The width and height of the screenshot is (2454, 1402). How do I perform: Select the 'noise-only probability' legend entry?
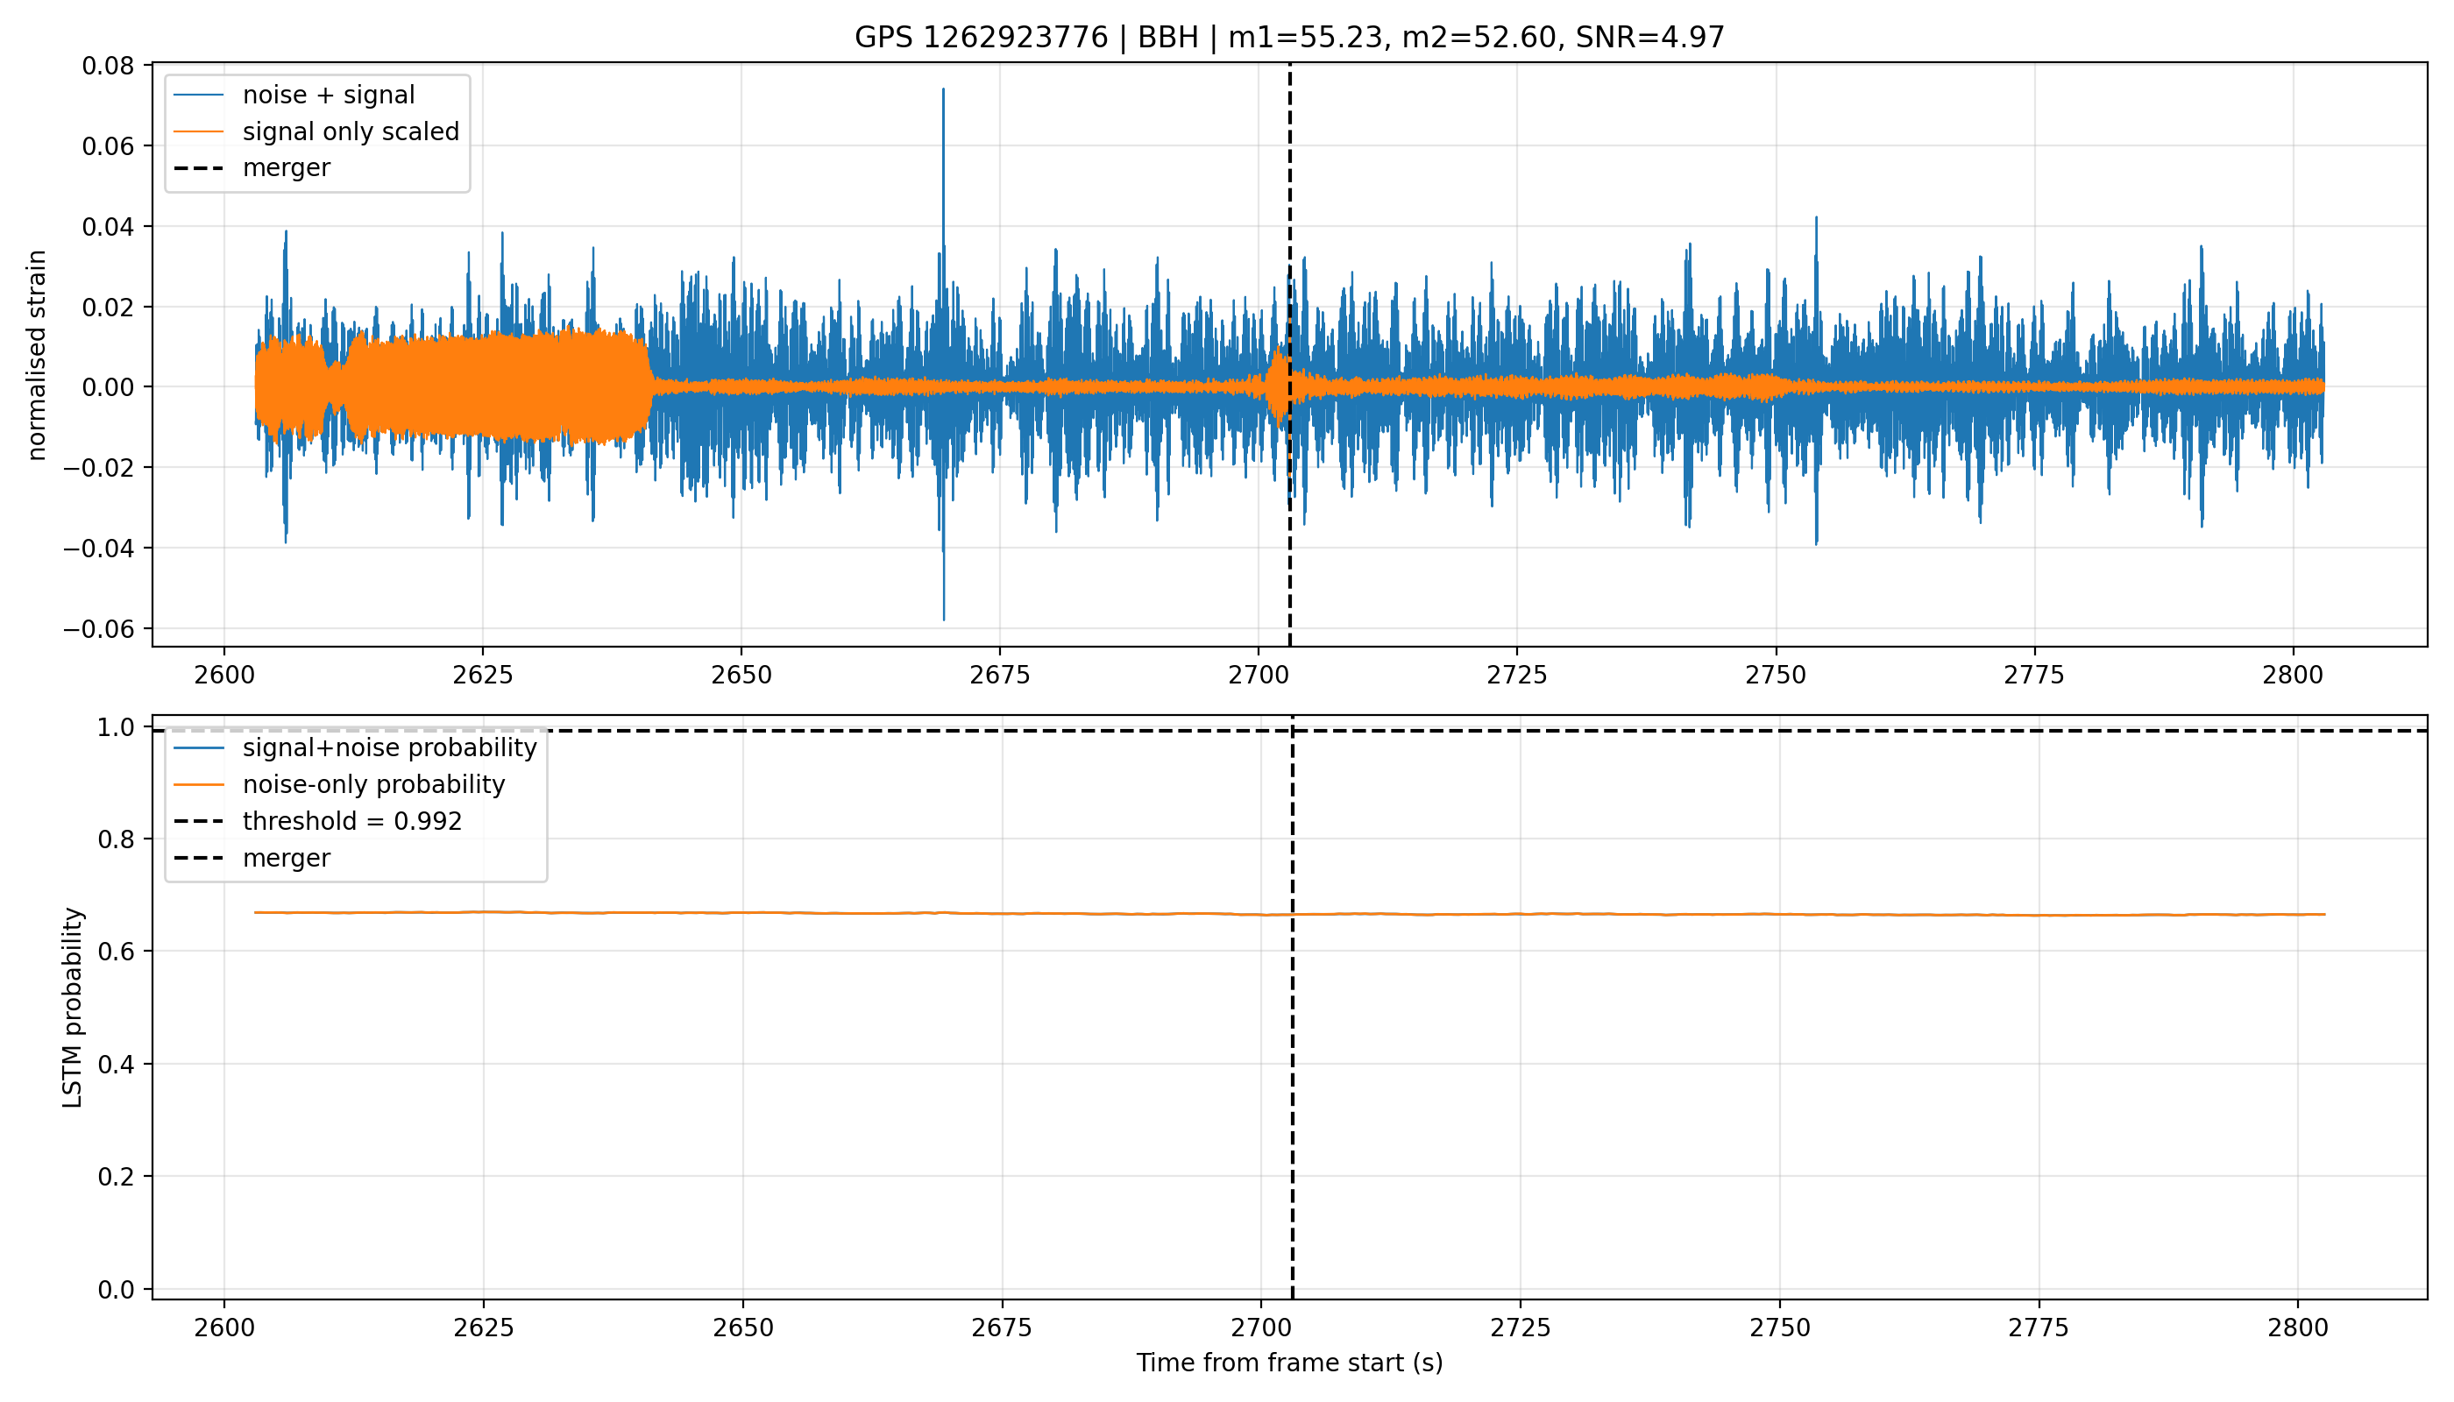(373, 785)
